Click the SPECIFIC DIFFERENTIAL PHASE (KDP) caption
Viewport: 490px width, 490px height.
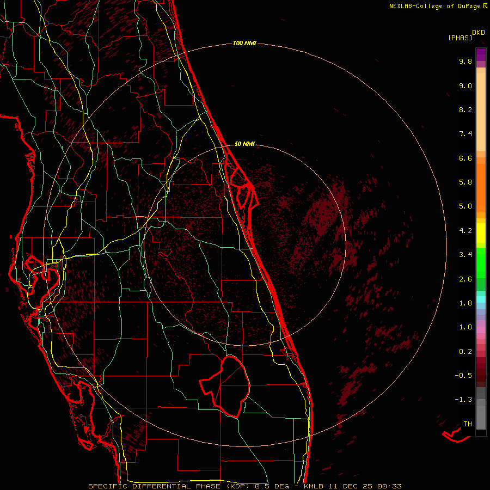tap(170, 486)
